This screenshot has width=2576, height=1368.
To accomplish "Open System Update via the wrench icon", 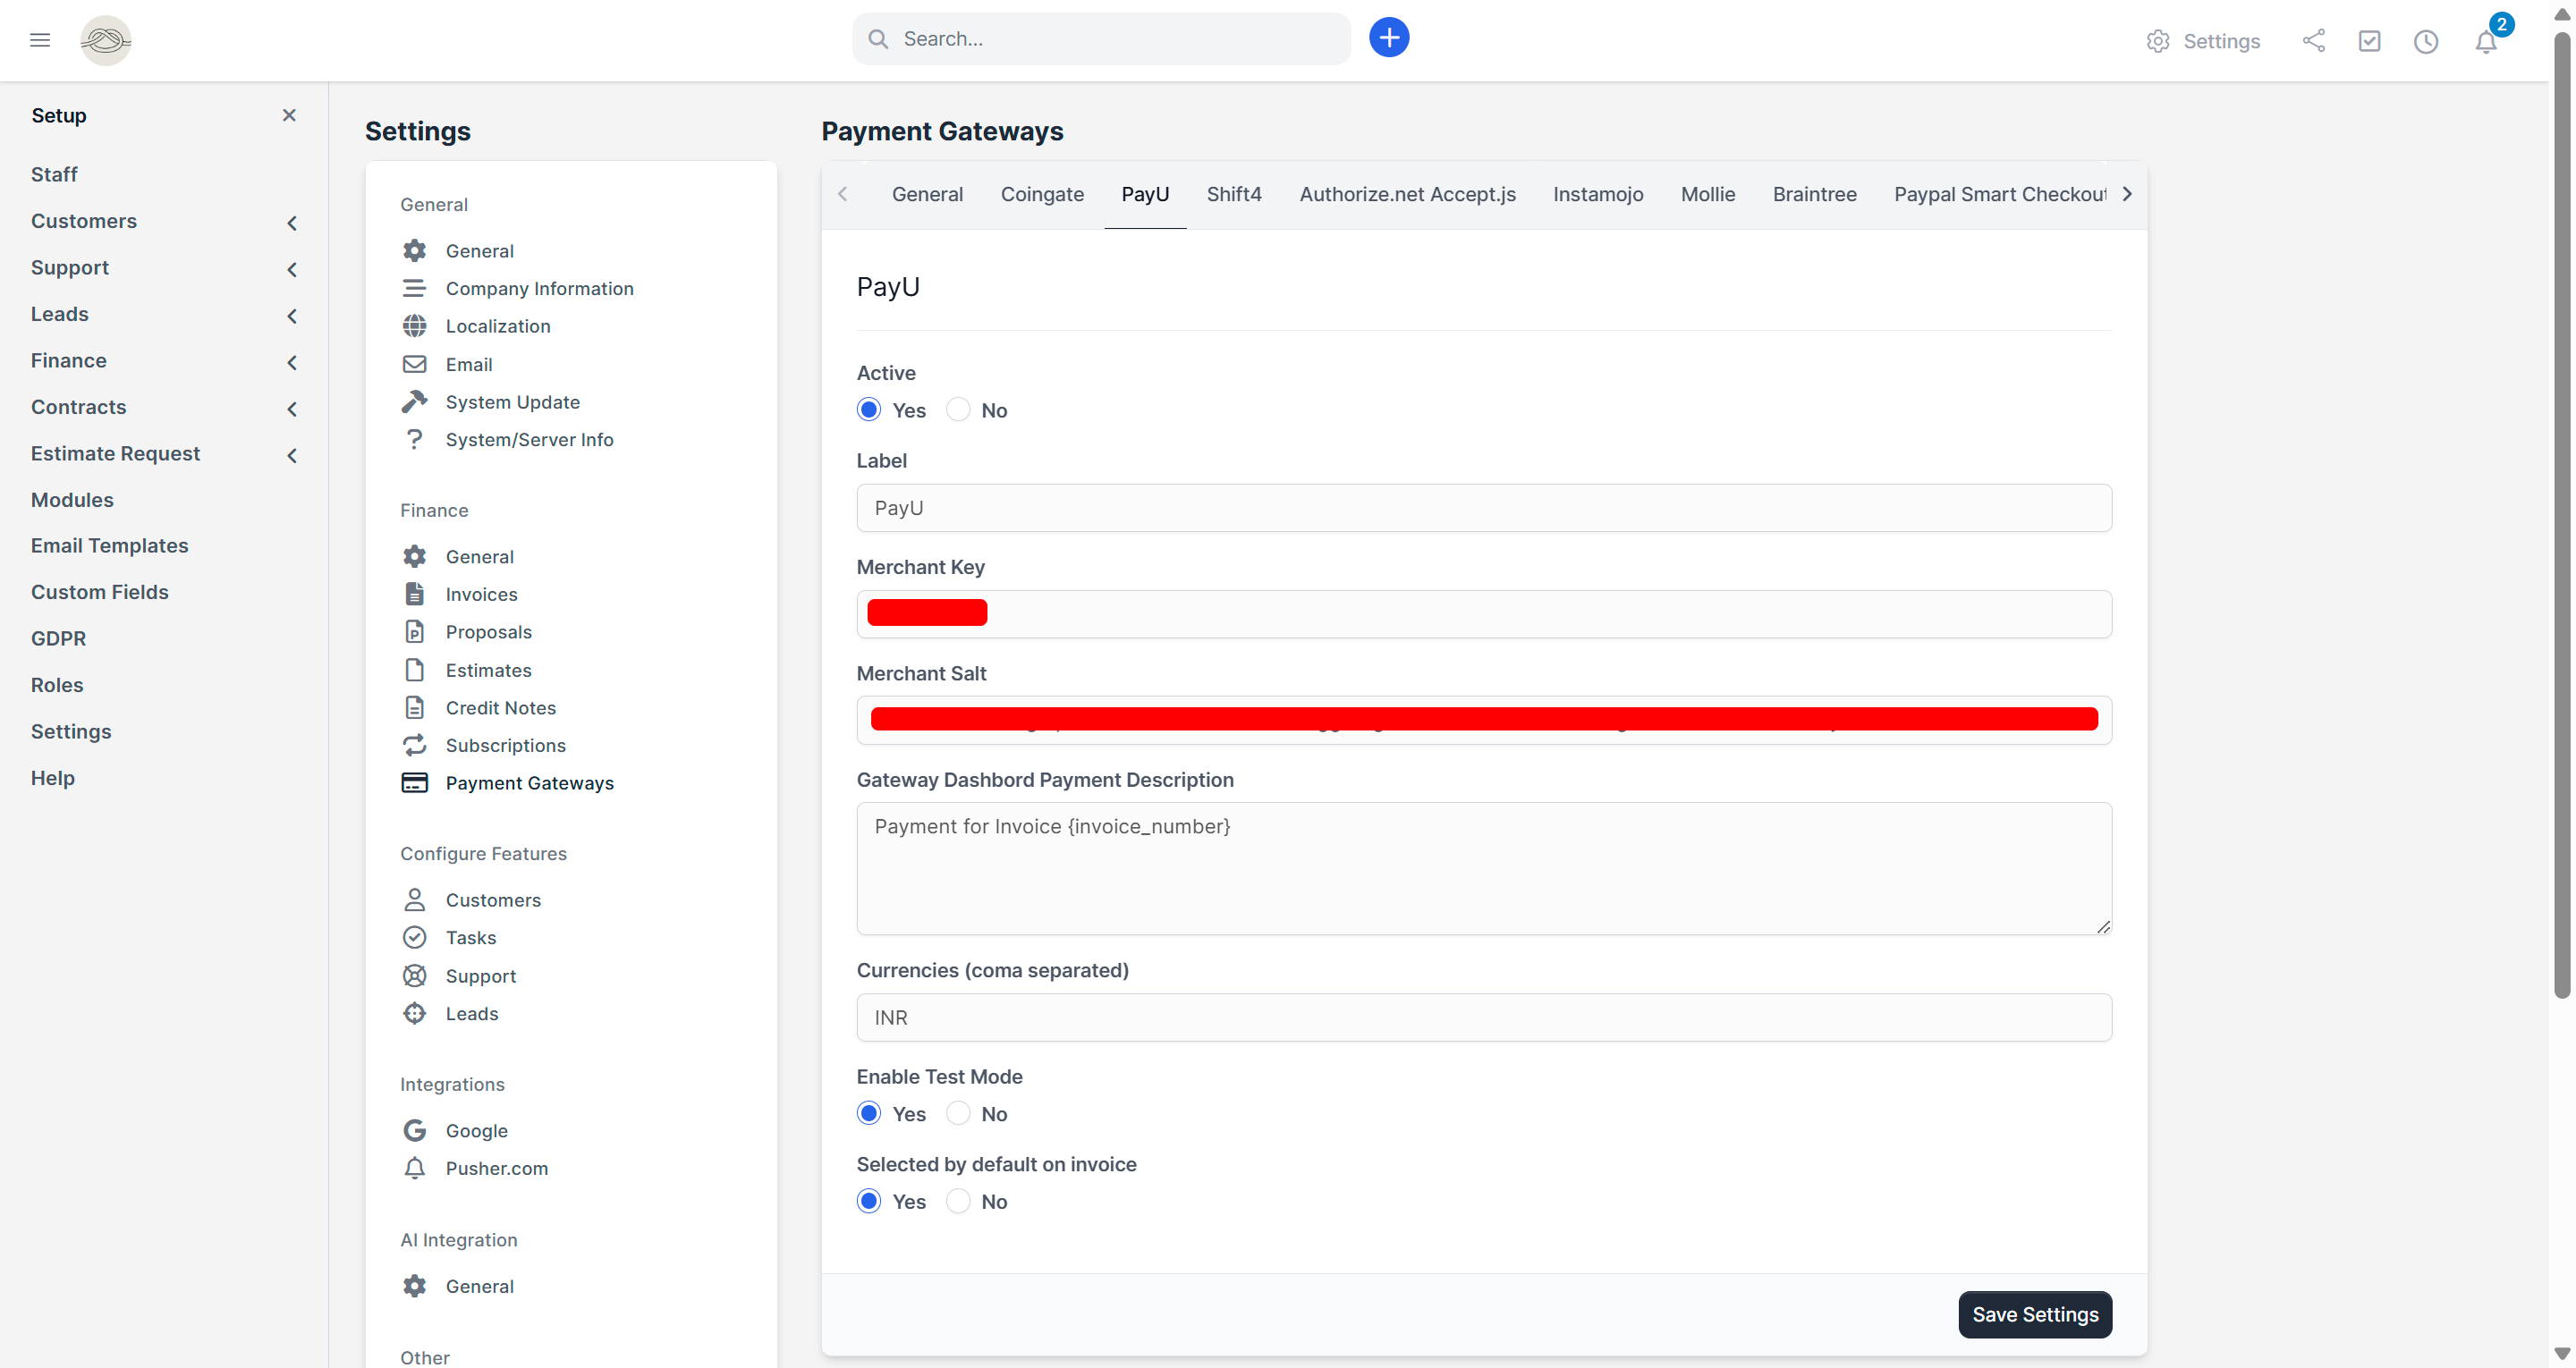I will tap(415, 401).
